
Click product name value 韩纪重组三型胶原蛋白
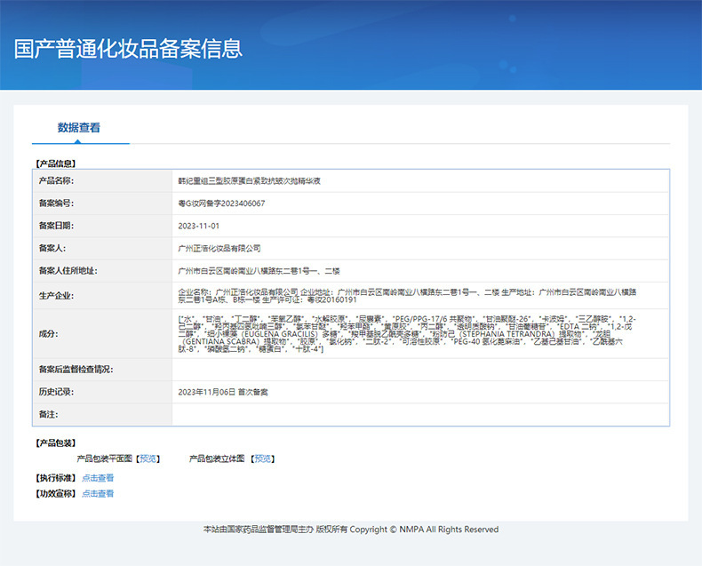(x=250, y=181)
